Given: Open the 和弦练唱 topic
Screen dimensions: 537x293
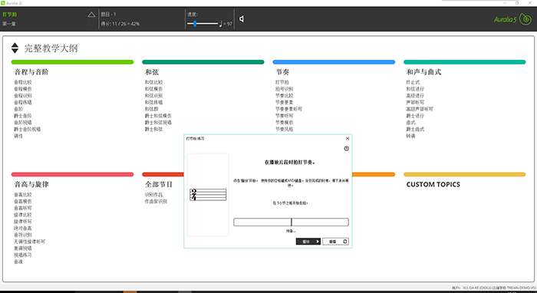Looking at the screenshot, I should [153, 102].
